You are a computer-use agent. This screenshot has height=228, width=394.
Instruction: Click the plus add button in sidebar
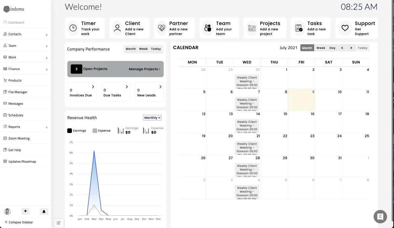tap(25, 211)
